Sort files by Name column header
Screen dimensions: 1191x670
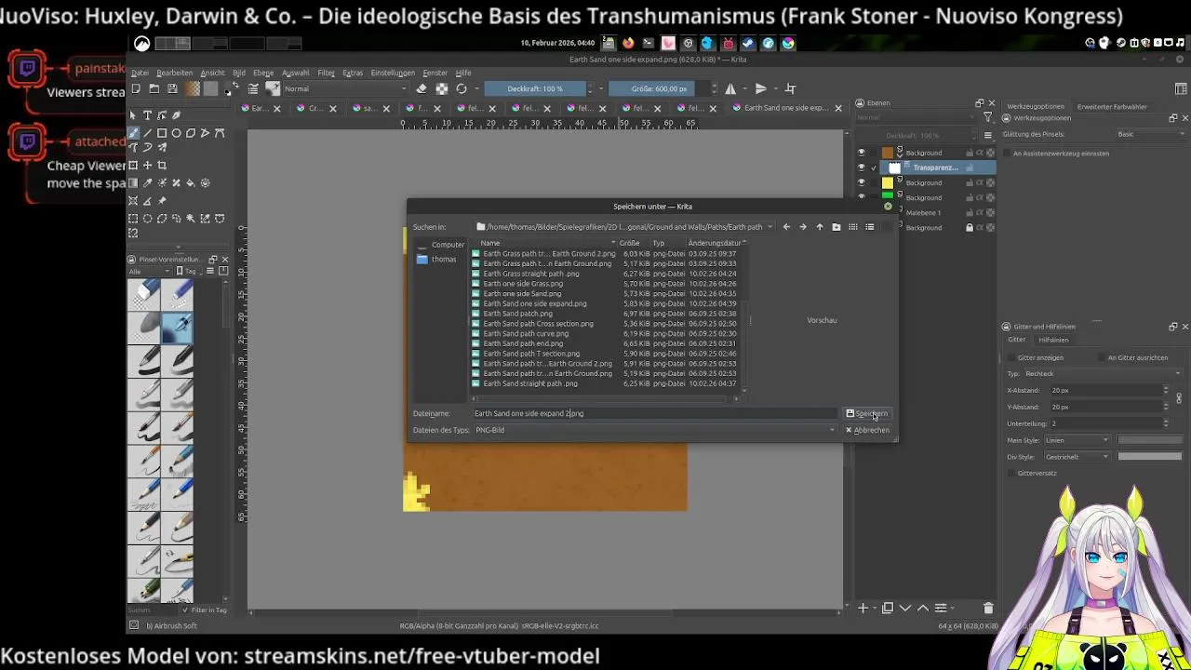(490, 243)
